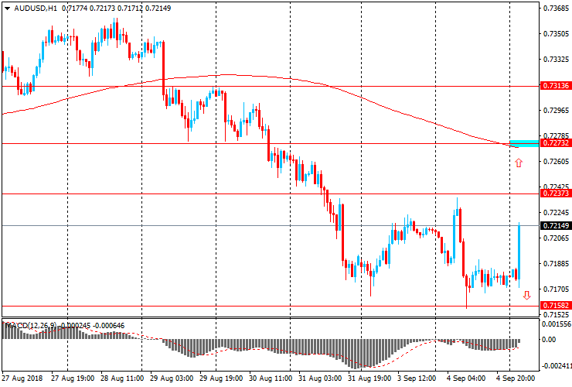
Task: Click the 0.73325 price axis value
Action: coord(556,59)
